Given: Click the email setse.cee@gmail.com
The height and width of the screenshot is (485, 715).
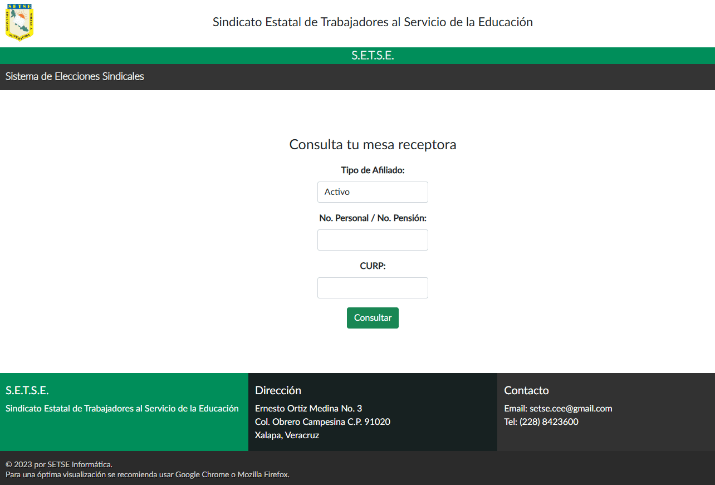Looking at the screenshot, I should coord(571,409).
